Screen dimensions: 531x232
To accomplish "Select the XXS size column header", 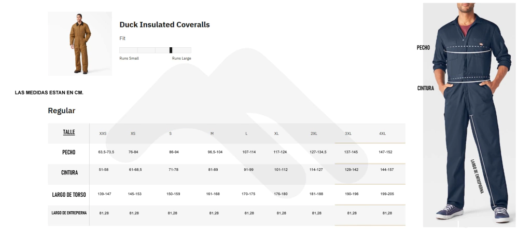I will coord(103,133).
